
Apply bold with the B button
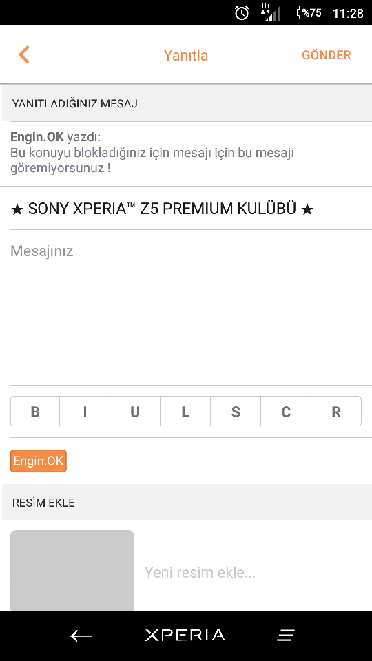coord(35,412)
